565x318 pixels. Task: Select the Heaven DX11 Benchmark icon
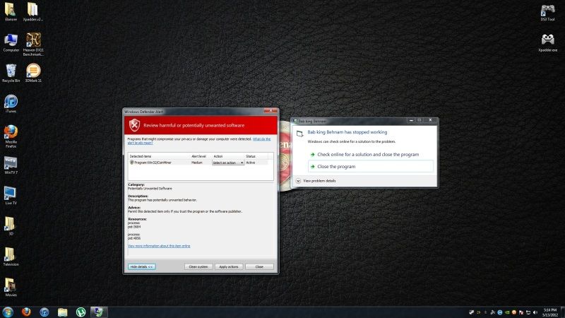pyautogui.click(x=33, y=40)
